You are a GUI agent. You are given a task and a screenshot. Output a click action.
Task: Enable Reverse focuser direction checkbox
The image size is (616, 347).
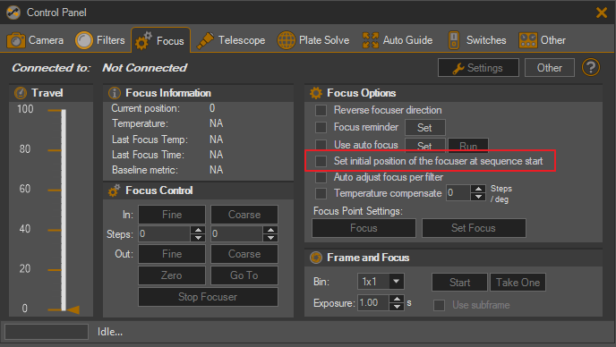pos(321,110)
